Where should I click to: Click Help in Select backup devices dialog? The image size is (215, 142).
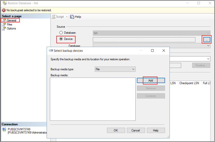156,130
